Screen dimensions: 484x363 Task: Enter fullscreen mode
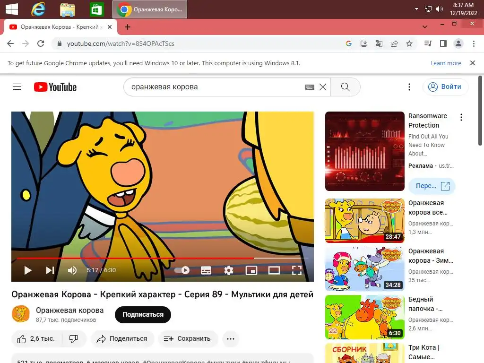tap(297, 270)
